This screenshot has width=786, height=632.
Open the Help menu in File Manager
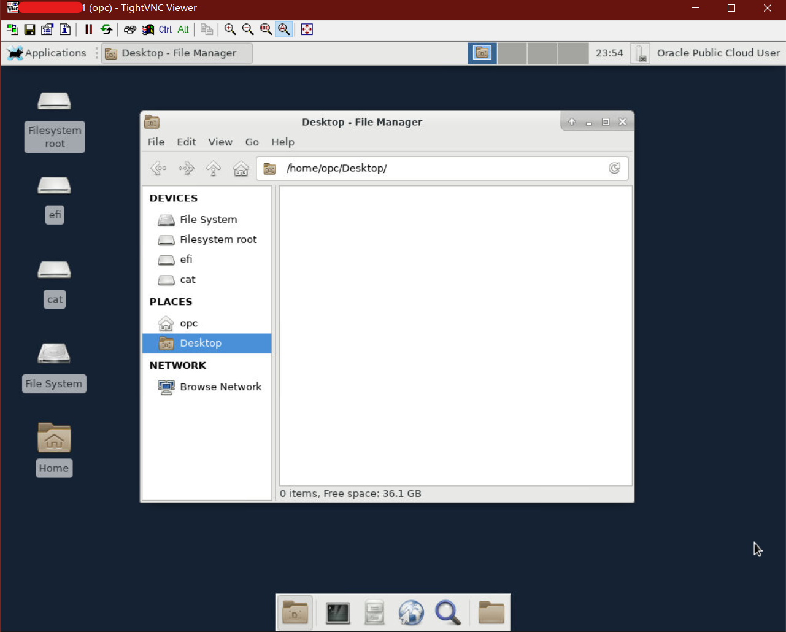283,142
